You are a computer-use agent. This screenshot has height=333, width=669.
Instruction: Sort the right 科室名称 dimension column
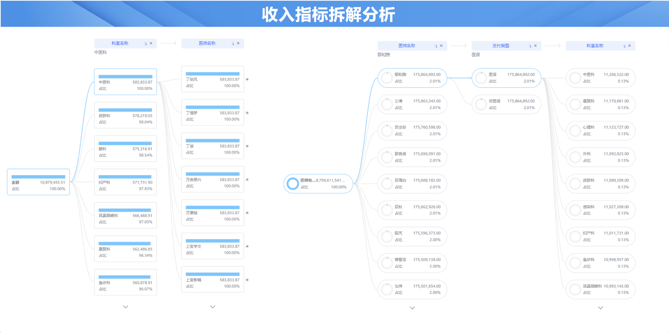point(624,46)
